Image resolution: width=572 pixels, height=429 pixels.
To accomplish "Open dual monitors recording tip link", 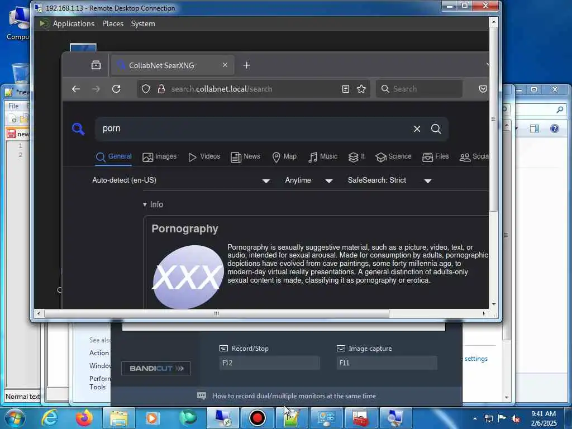I will click(x=294, y=396).
